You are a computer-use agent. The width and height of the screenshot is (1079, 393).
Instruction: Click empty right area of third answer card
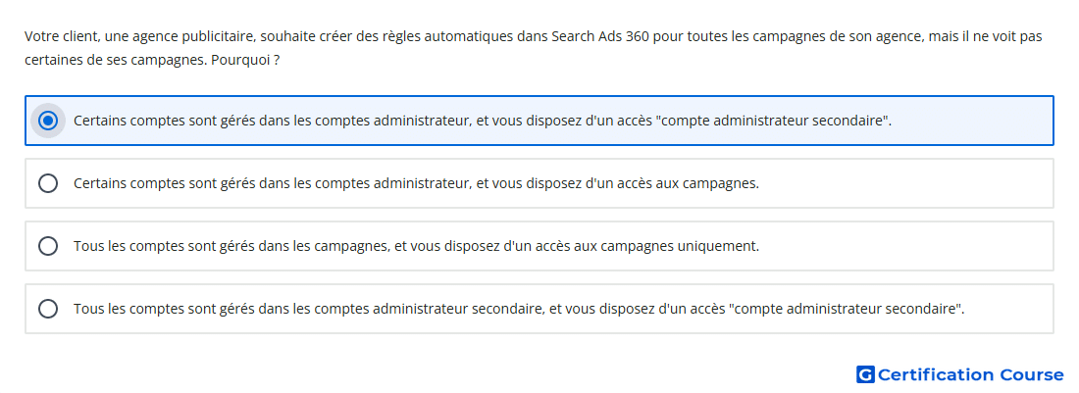point(905,246)
